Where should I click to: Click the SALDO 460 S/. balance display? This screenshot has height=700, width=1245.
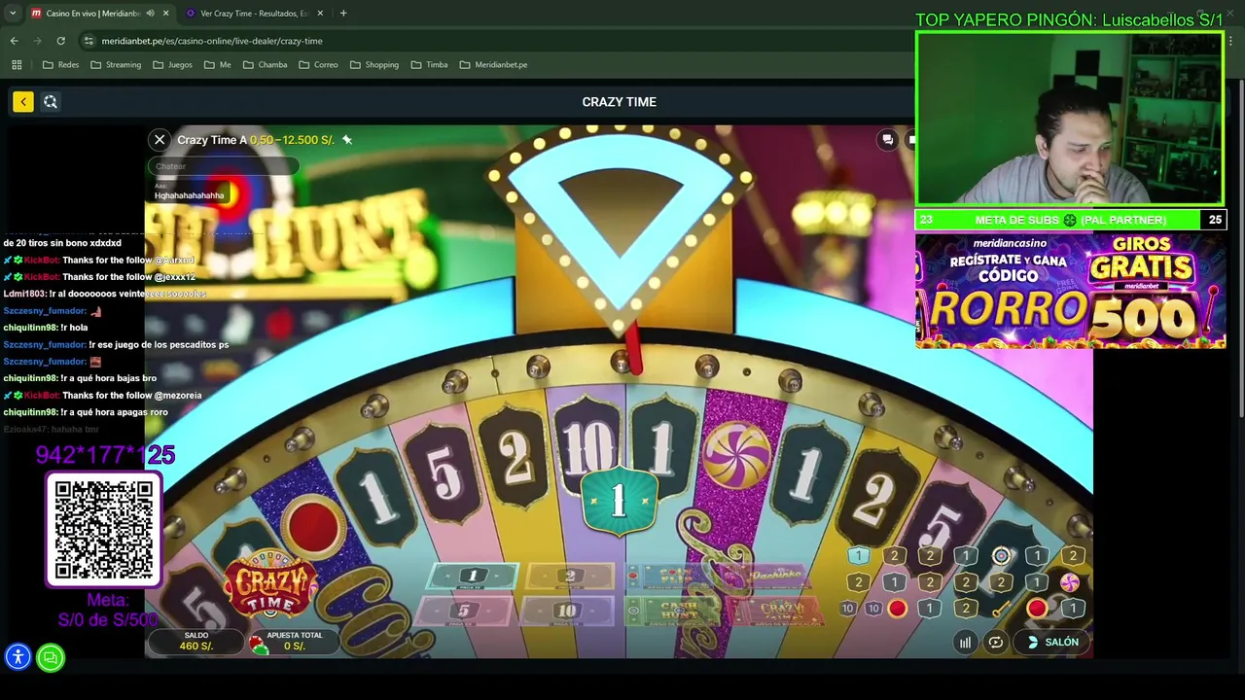pos(196,641)
